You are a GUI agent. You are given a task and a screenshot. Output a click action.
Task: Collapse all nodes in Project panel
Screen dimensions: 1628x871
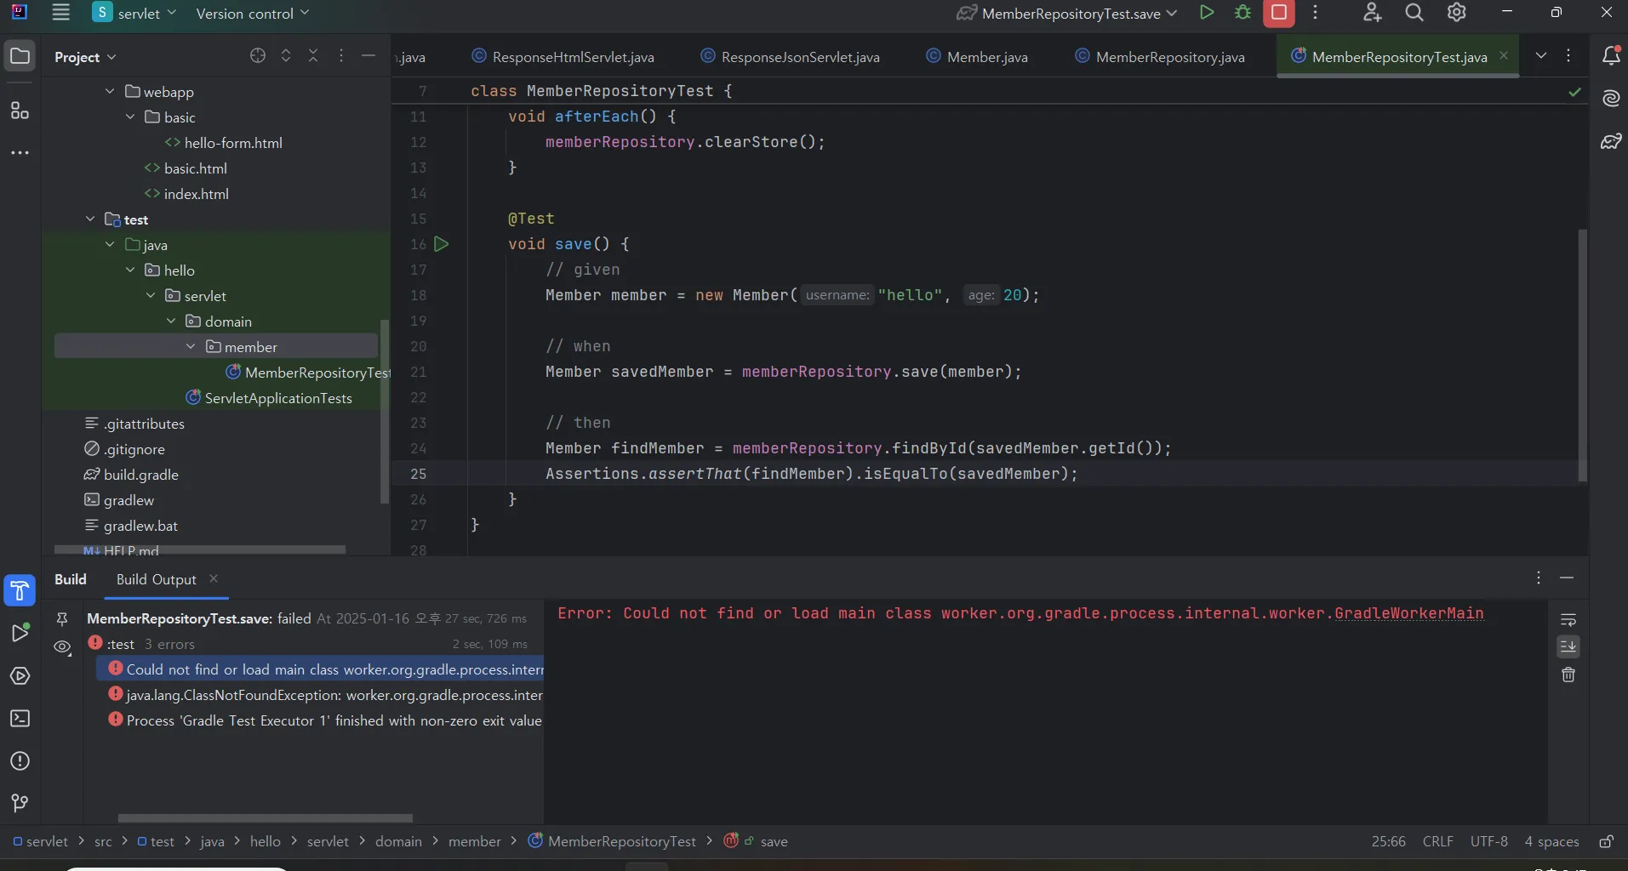point(313,56)
